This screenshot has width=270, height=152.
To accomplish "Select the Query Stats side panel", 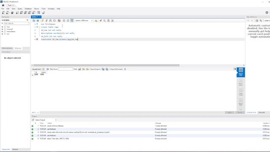I will pyautogui.click(x=241, y=102).
